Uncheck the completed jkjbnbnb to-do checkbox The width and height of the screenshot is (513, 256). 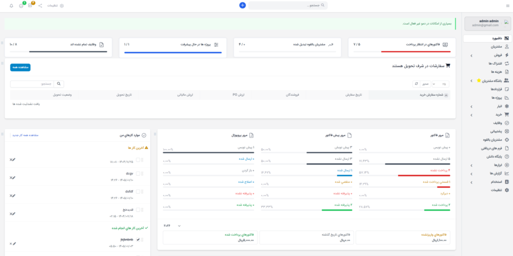click(x=138, y=239)
